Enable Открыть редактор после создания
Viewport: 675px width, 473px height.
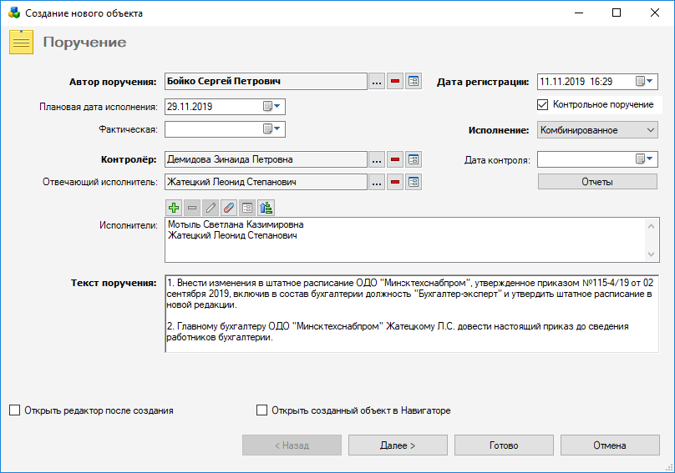point(14,410)
